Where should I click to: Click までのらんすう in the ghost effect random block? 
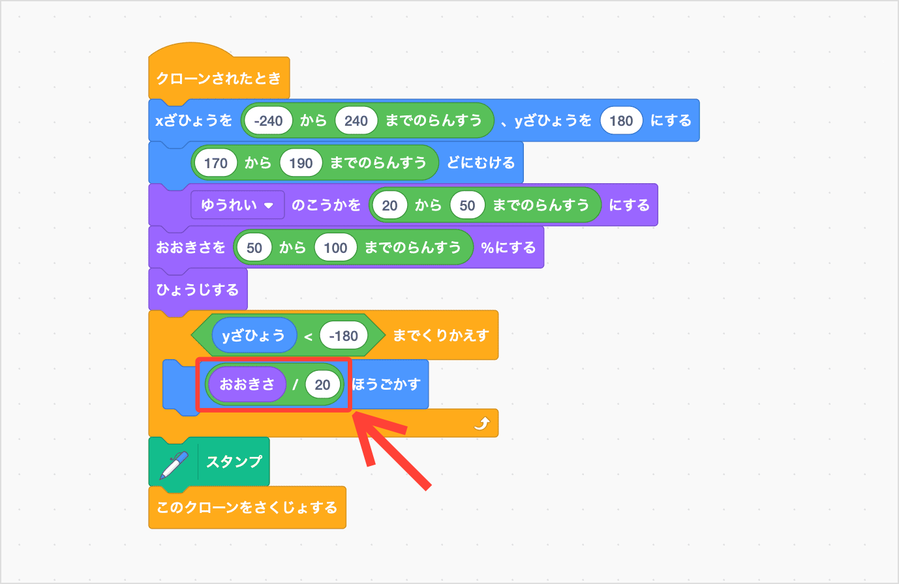[x=540, y=205]
